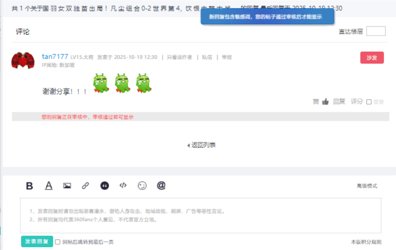The height and width of the screenshot is (250, 396).
Task: Go back via 返回列表 link
Action: [x=202, y=145]
